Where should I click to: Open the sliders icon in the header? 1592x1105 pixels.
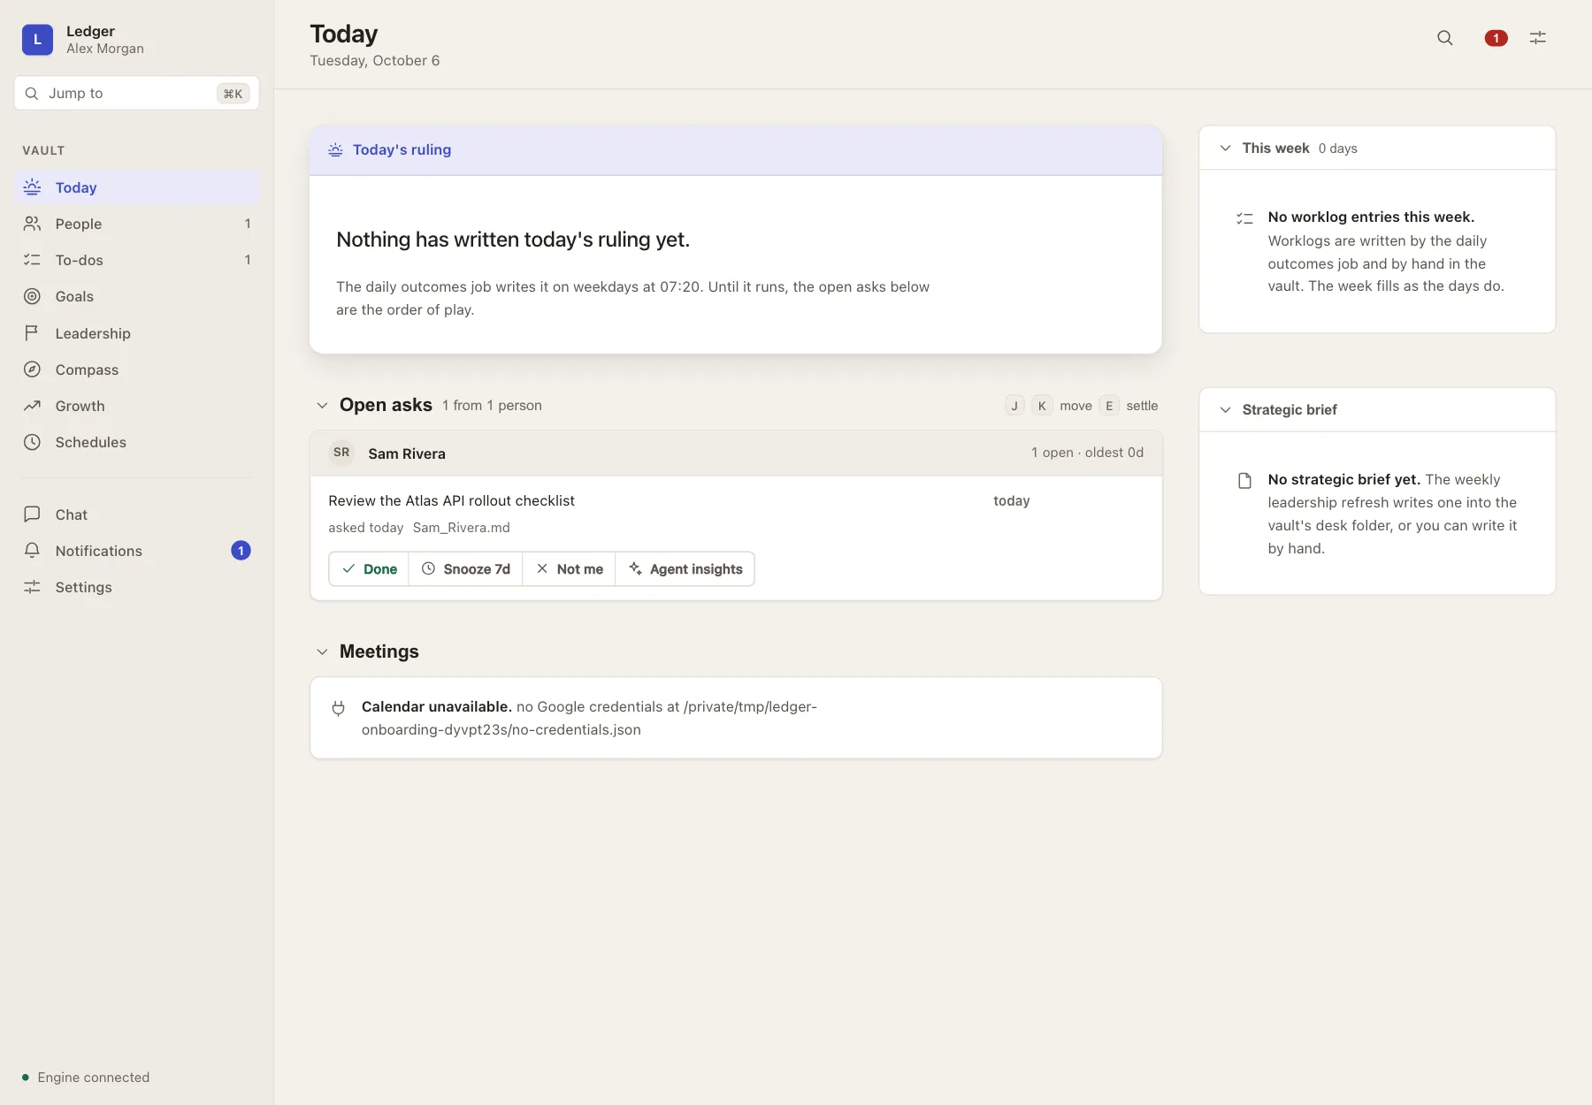[1538, 38]
